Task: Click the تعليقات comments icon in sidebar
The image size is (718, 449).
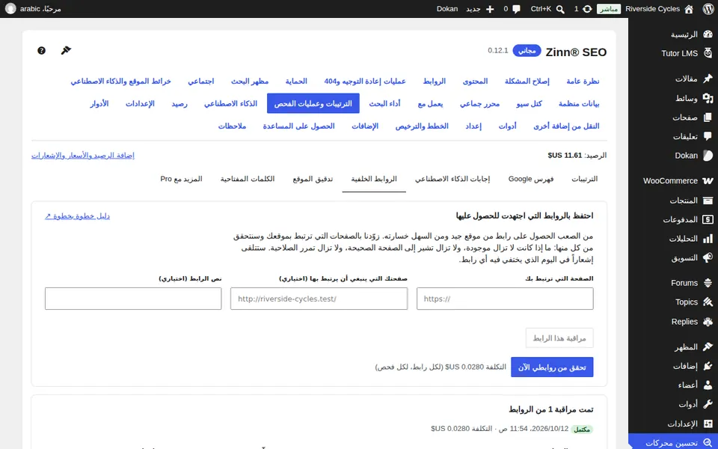Action: (x=708, y=136)
